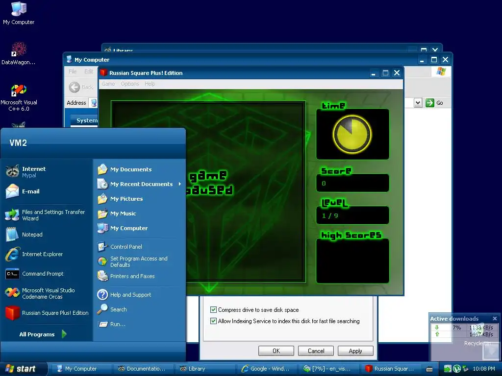
Task: Open My Music in Start menu
Action: (x=139, y=213)
